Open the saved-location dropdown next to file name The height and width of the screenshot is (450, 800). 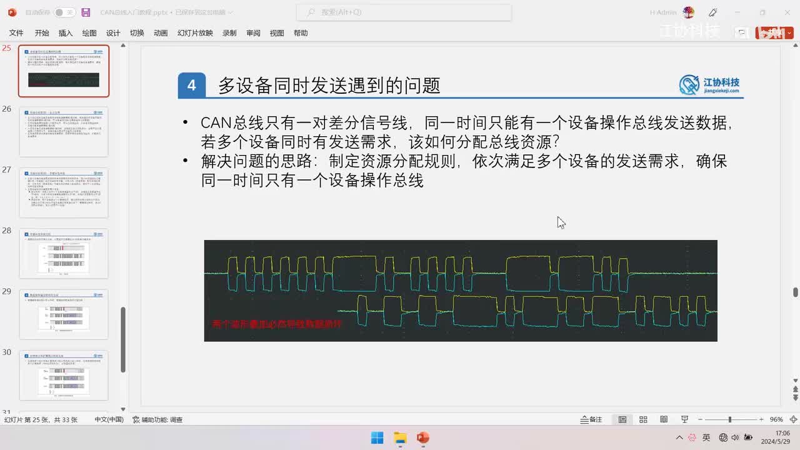[x=231, y=12]
